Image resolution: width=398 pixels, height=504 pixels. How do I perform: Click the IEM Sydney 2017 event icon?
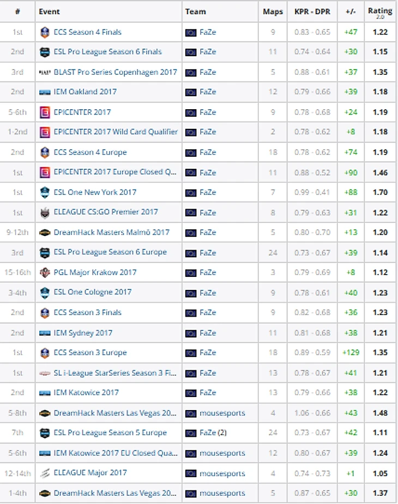click(45, 333)
